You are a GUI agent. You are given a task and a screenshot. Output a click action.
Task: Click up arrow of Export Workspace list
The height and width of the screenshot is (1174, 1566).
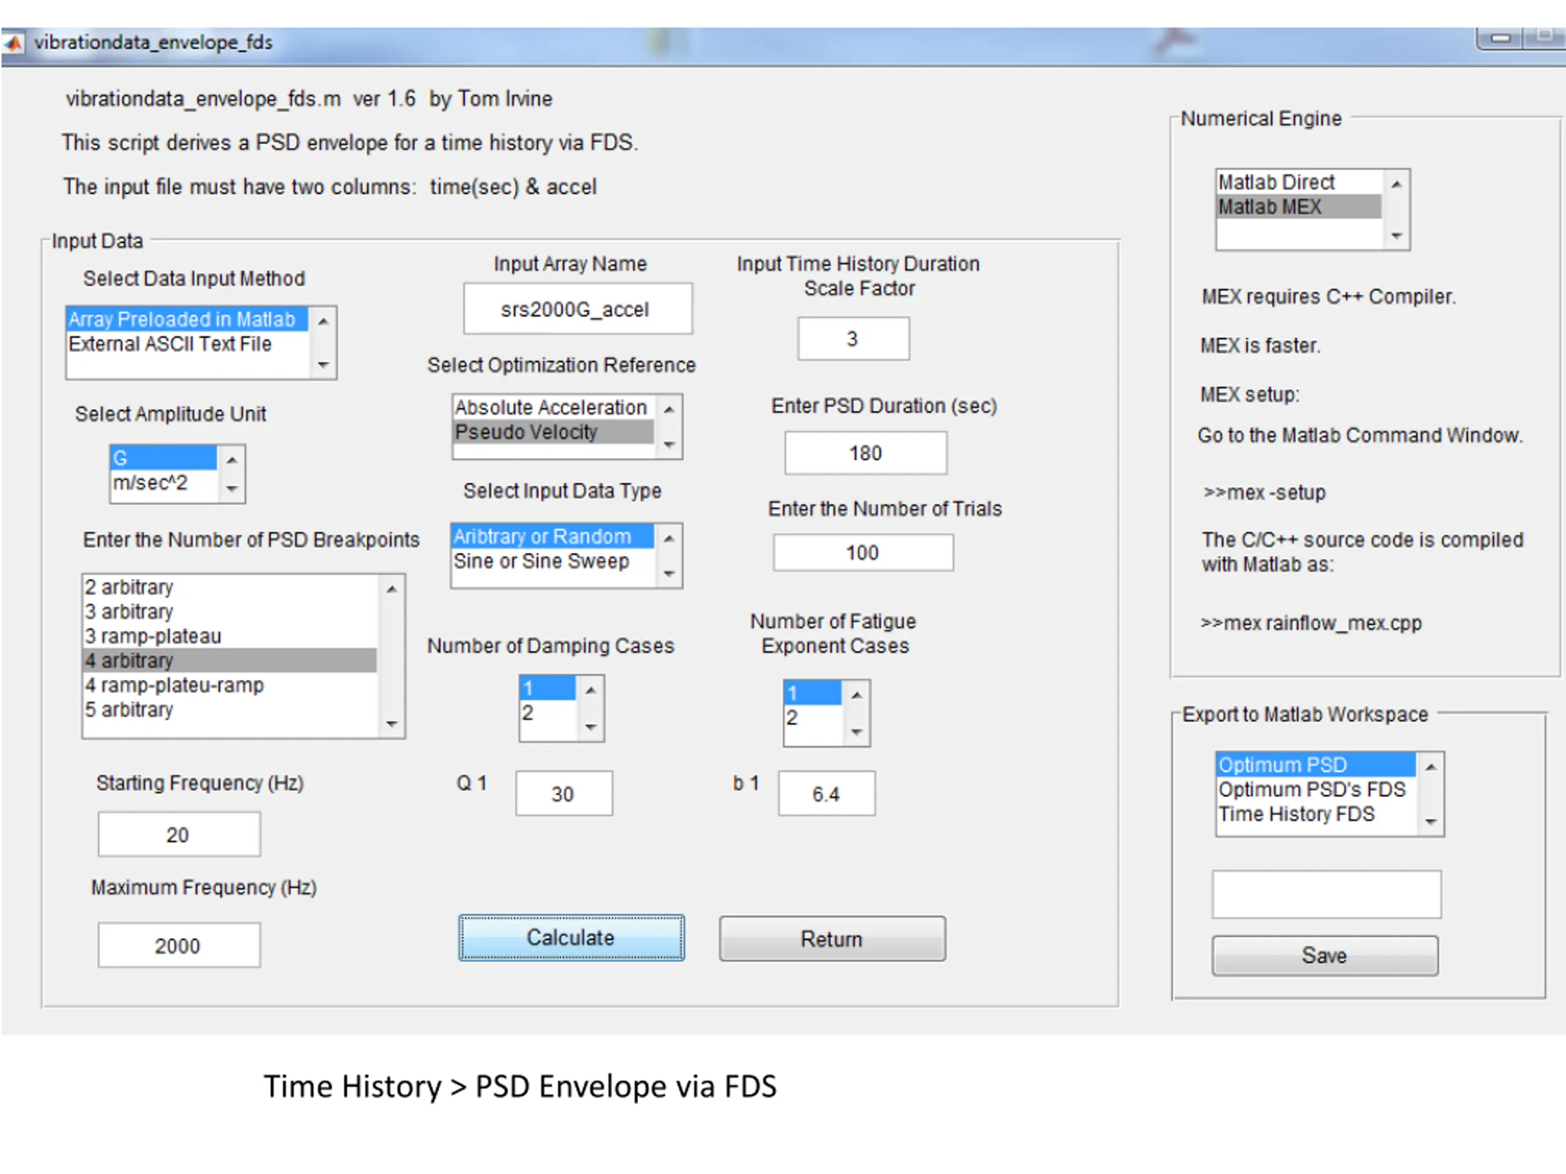coord(1431,767)
